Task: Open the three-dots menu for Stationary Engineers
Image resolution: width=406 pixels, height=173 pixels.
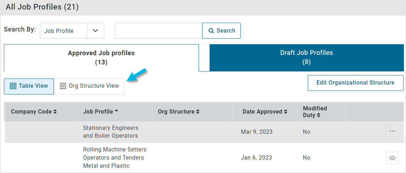Action: pos(392,131)
